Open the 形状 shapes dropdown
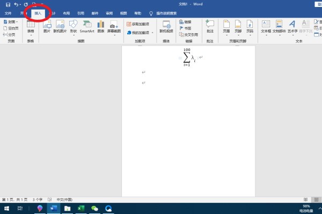This screenshot has height=214, width=322. point(73,27)
